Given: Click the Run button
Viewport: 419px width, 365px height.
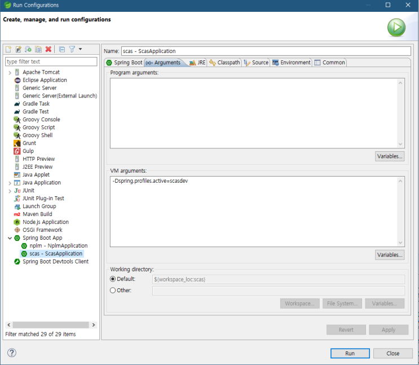Looking at the screenshot, I should pos(350,353).
